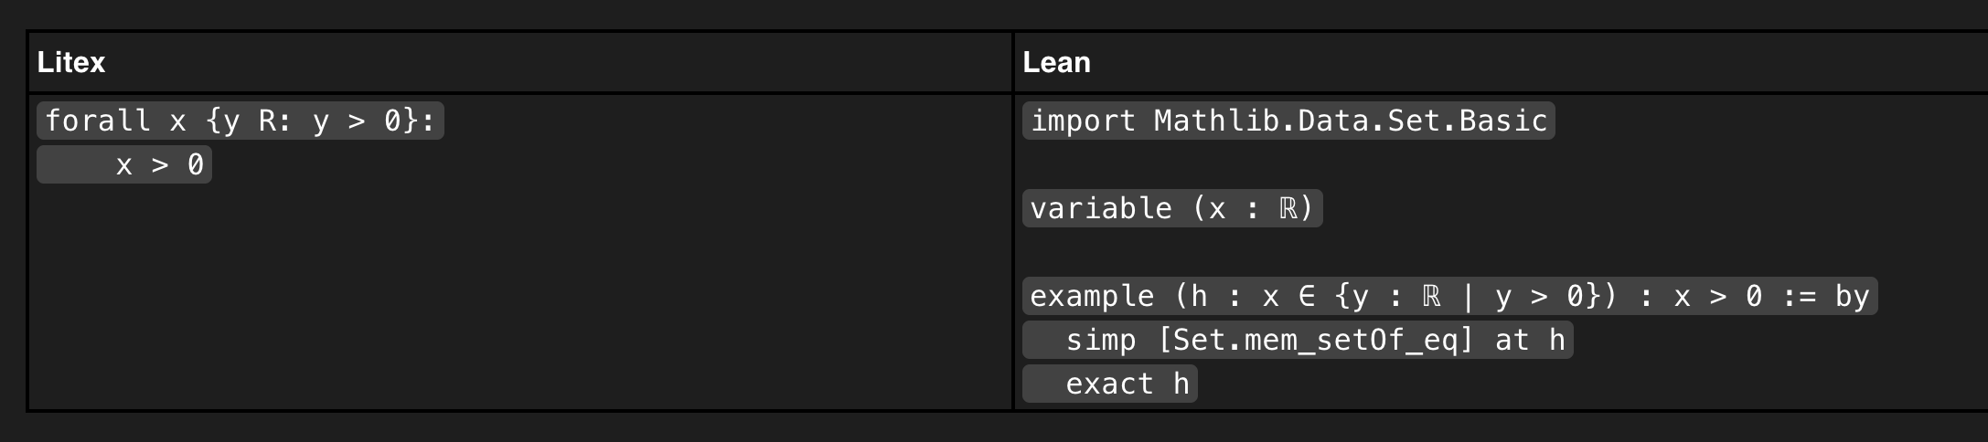
Task: Click the Lean column header
Action: (x=1056, y=62)
